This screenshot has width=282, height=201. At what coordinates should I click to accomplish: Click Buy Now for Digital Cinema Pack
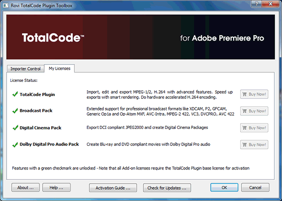(x=254, y=128)
